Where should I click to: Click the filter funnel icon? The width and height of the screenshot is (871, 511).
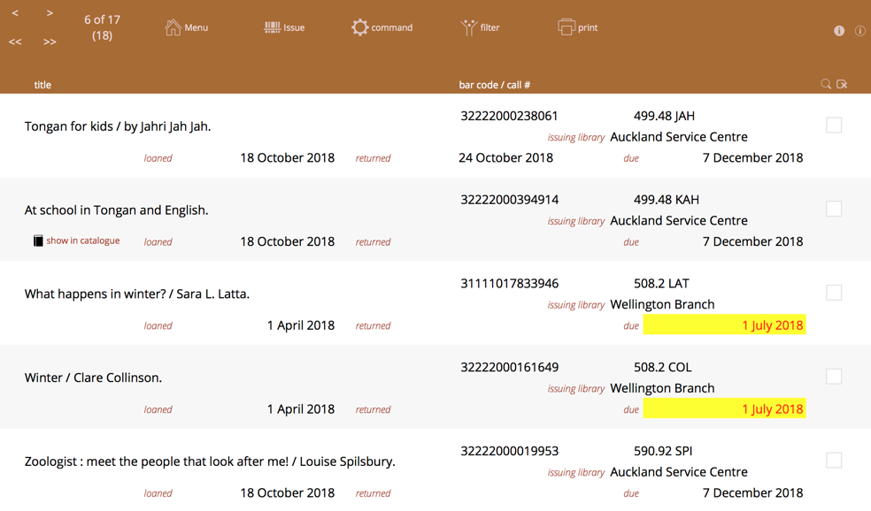click(468, 27)
